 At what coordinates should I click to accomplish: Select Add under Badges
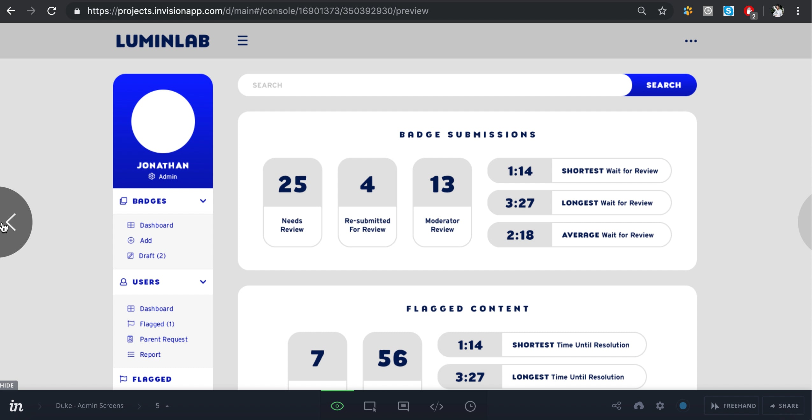point(139,241)
